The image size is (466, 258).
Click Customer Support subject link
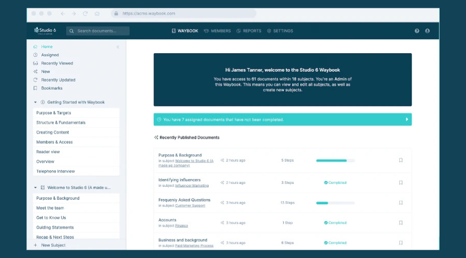point(190,205)
